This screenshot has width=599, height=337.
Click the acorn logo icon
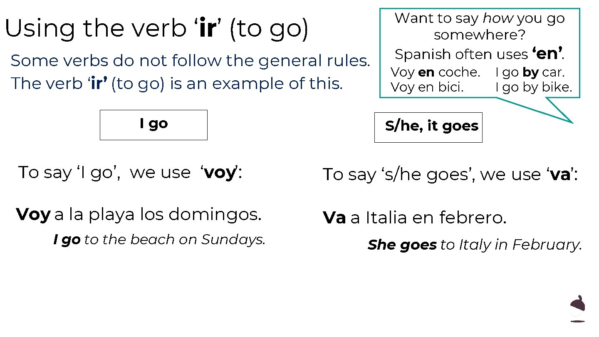577,309
